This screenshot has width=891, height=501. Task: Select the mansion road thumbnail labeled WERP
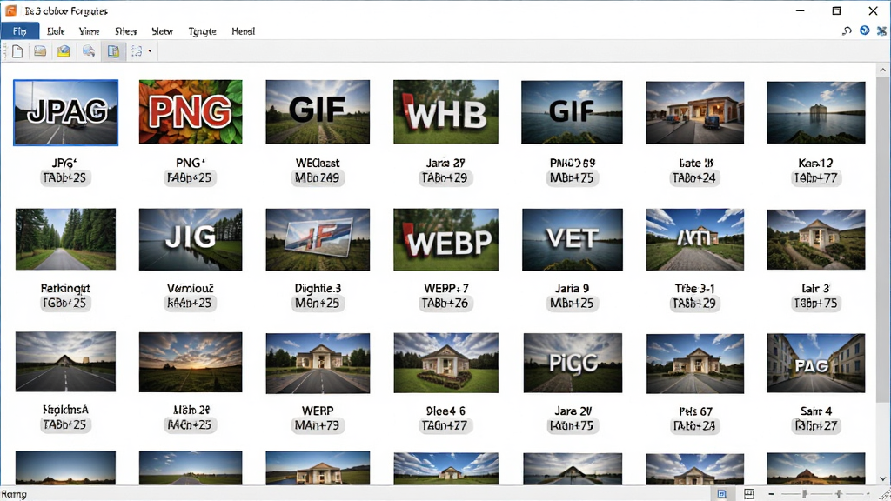click(318, 363)
